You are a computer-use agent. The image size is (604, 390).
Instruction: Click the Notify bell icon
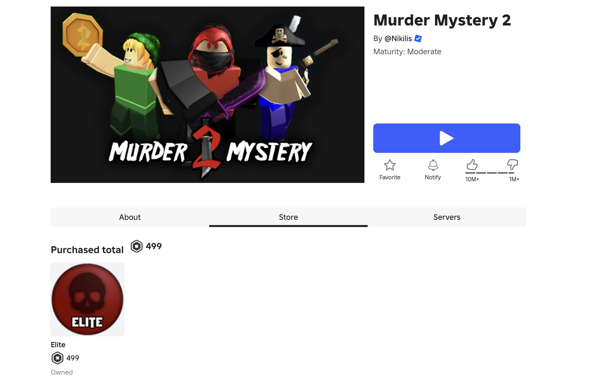click(433, 165)
